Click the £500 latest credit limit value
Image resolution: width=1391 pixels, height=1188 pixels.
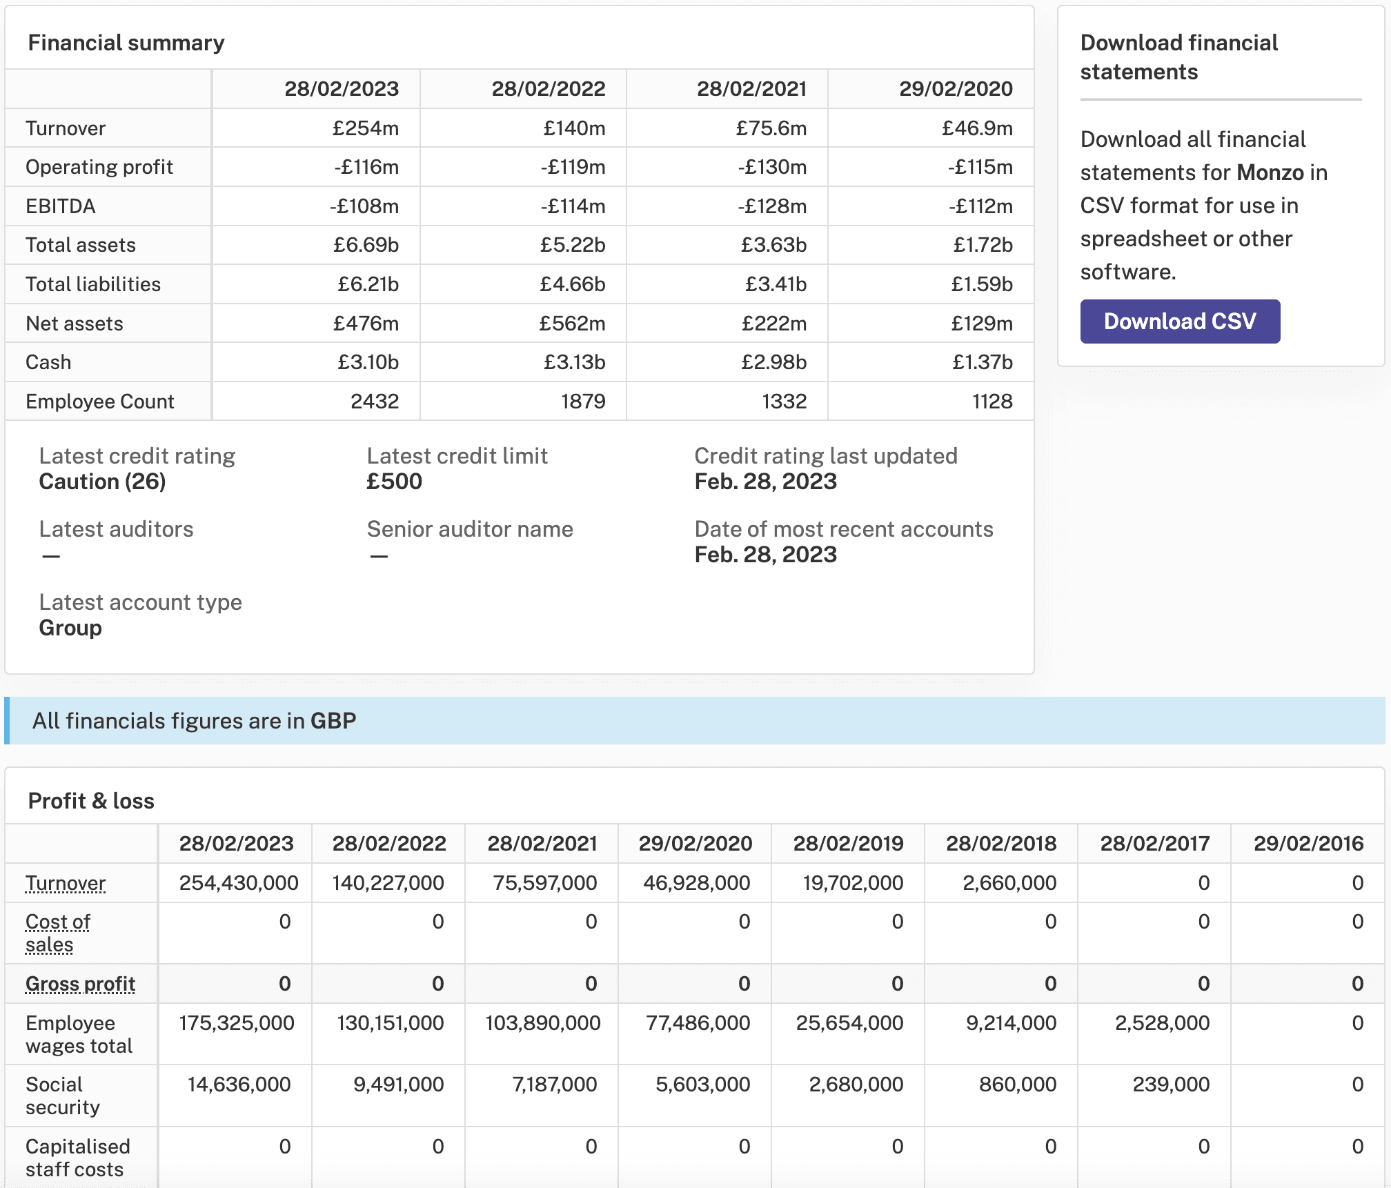394,482
